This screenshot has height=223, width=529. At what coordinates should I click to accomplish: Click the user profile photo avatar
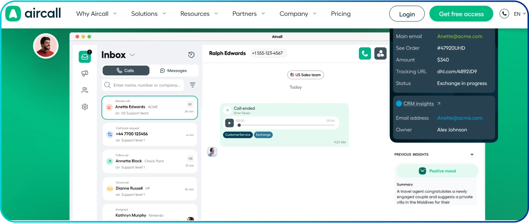point(46,46)
